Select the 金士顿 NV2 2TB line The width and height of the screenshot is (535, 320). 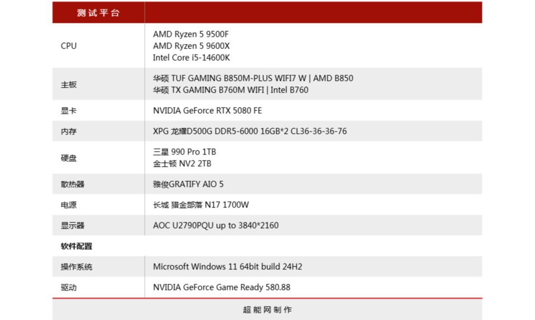(x=182, y=163)
